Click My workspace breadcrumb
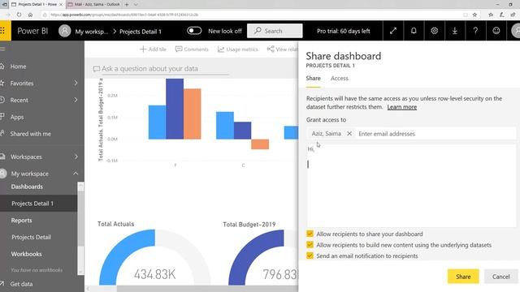 point(92,32)
